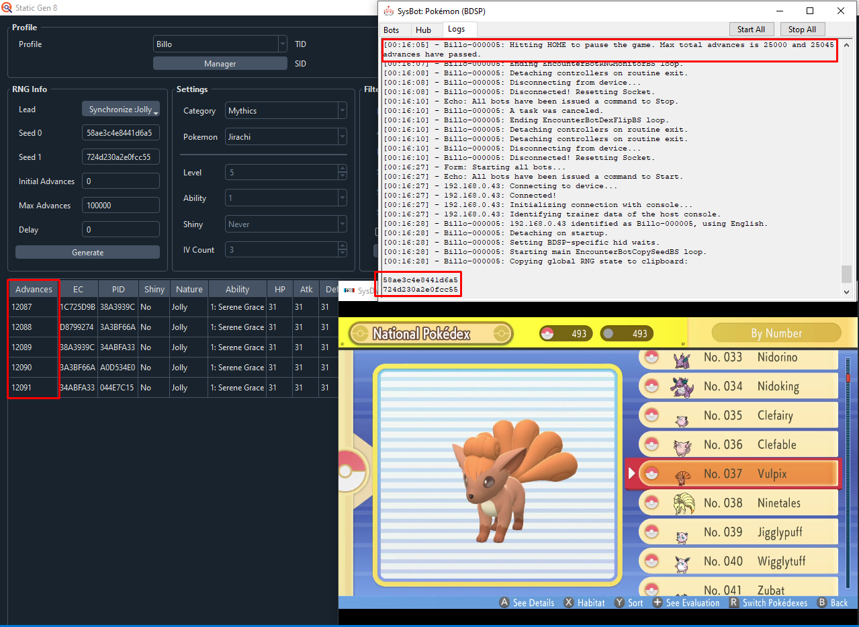The image size is (859, 627).
Task: Click the Poké Ball caught count 493 icon
Action: (549, 333)
